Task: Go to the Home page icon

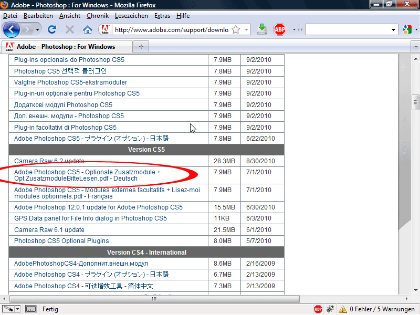Action: (x=88, y=29)
